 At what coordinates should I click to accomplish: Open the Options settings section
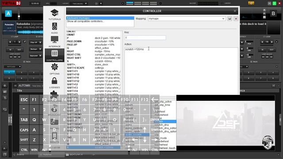54,69
